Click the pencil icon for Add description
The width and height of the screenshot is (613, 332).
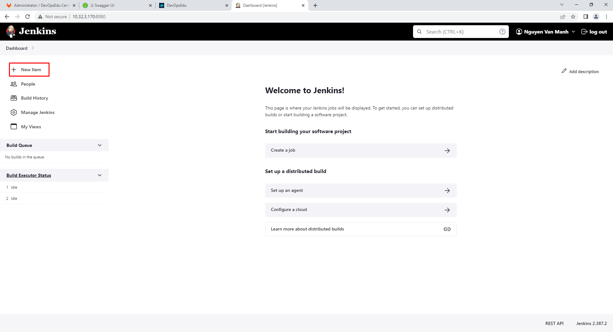click(564, 71)
